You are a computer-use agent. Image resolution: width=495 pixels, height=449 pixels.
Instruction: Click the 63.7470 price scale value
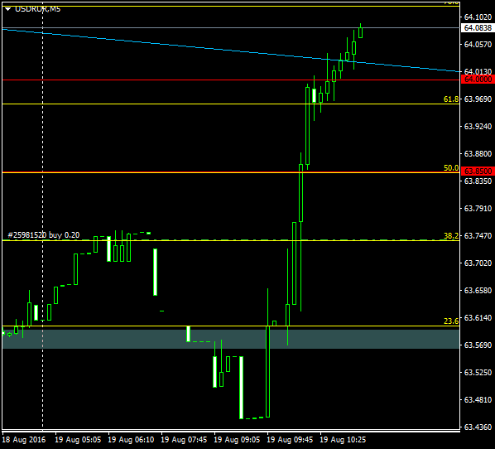478,236
